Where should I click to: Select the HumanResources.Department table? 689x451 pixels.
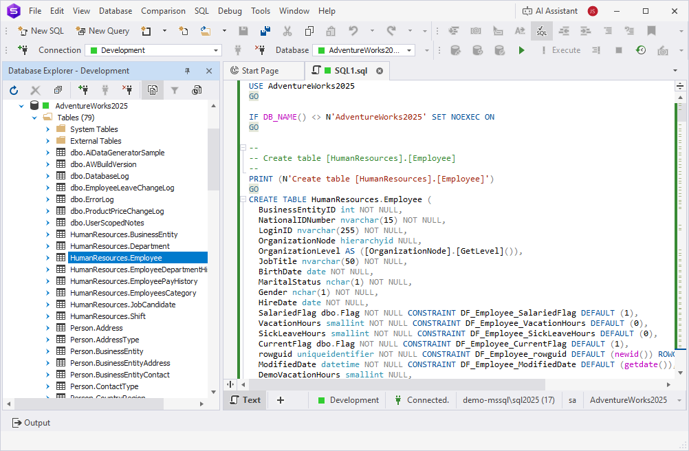point(120,246)
